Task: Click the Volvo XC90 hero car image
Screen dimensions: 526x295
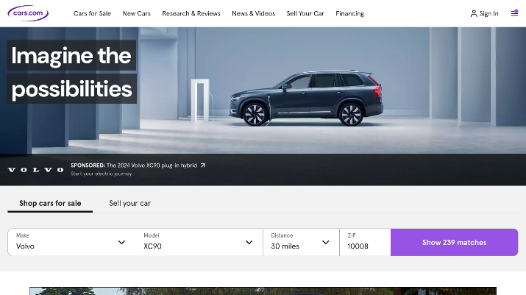Action: click(306, 99)
